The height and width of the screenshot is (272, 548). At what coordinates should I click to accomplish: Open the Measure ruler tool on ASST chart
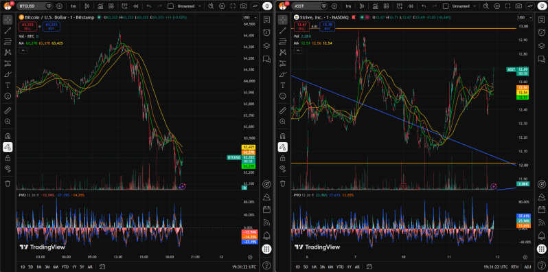(x=283, y=111)
